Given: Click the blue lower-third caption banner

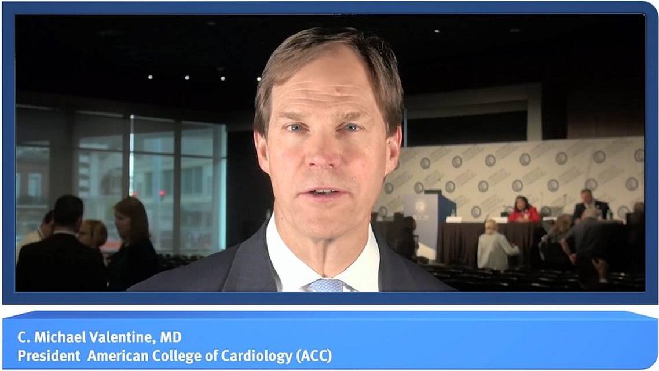Looking at the screenshot, I should (x=329, y=340).
